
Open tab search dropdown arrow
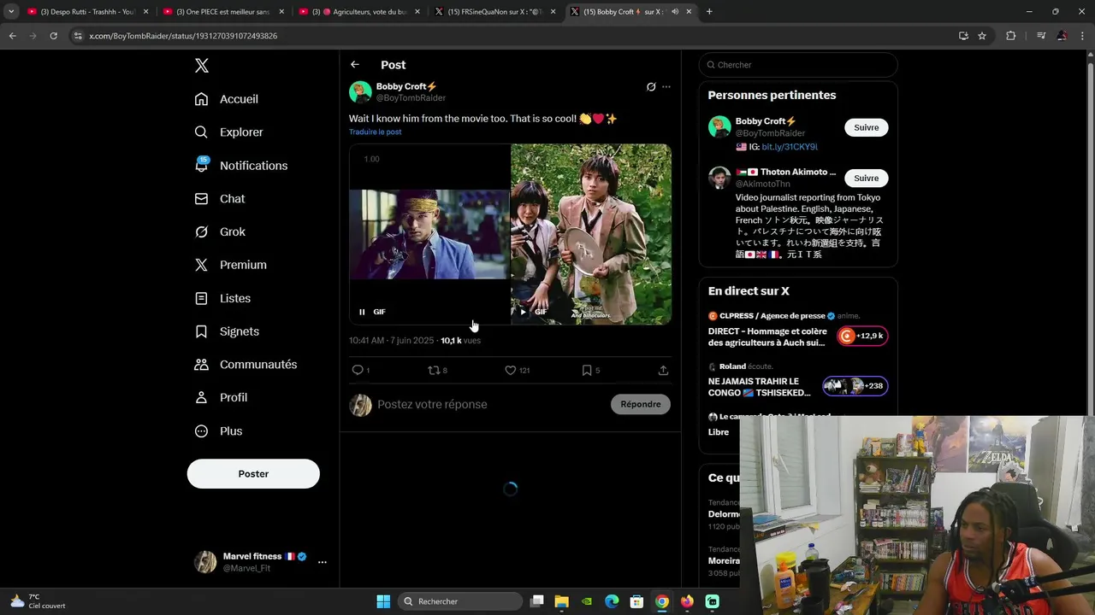[11, 12]
